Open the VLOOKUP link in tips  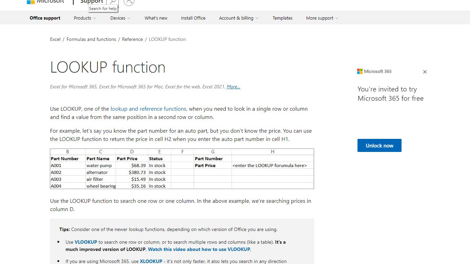[x=86, y=242]
